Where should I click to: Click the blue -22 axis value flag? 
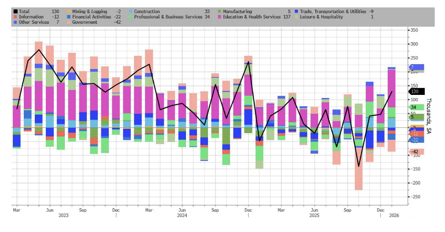click(416, 140)
